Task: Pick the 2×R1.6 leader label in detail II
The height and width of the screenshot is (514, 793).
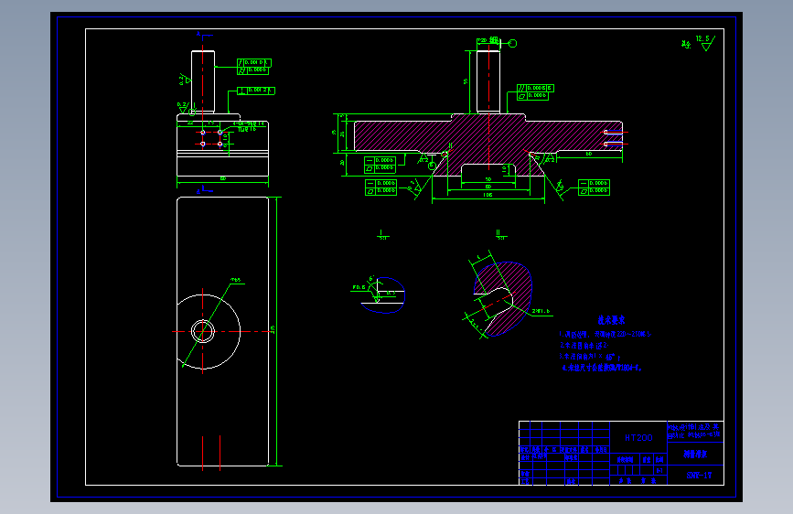Action: coord(541,311)
